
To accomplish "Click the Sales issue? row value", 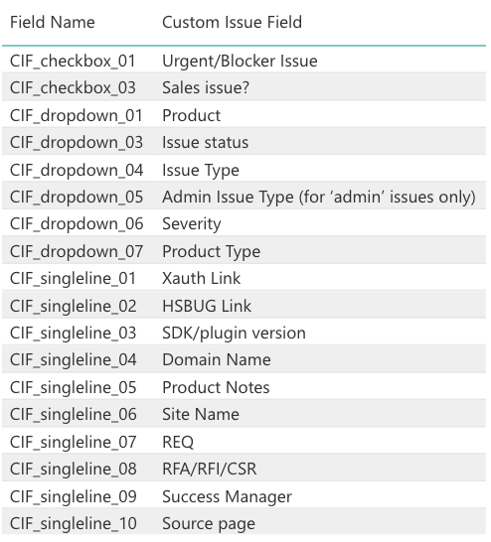I will (x=206, y=87).
